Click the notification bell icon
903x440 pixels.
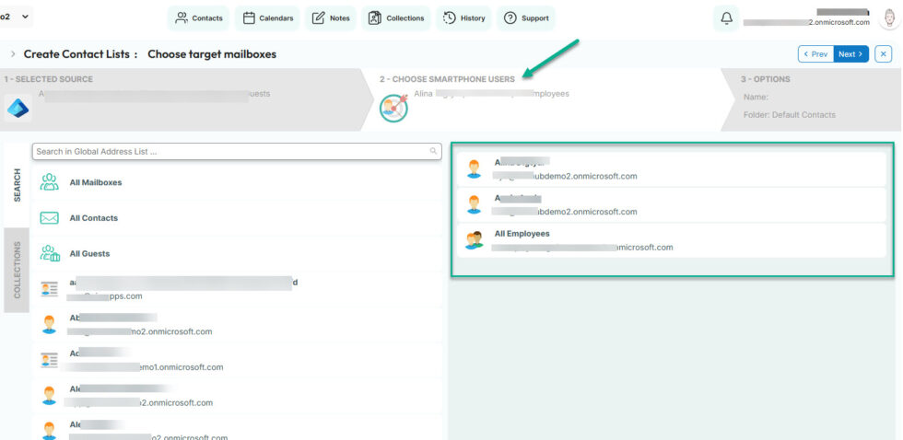tap(727, 18)
